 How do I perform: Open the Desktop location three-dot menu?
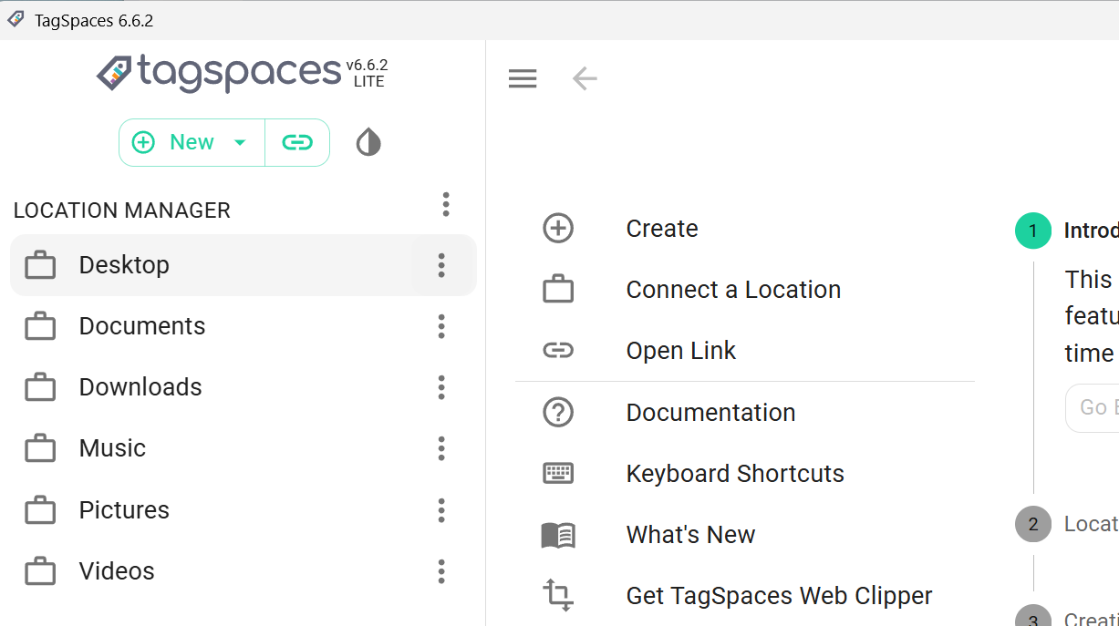(441, 265)
